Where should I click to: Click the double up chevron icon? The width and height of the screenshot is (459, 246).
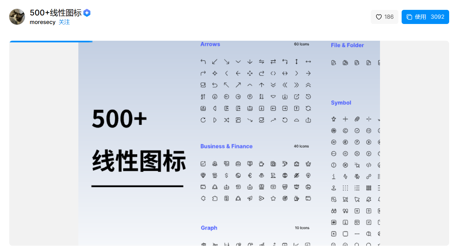[x=308, y=85]
